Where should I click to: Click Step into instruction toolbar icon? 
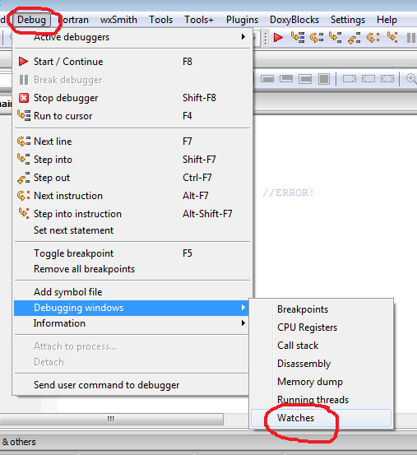pyautogui.click(x=392, y=37)
